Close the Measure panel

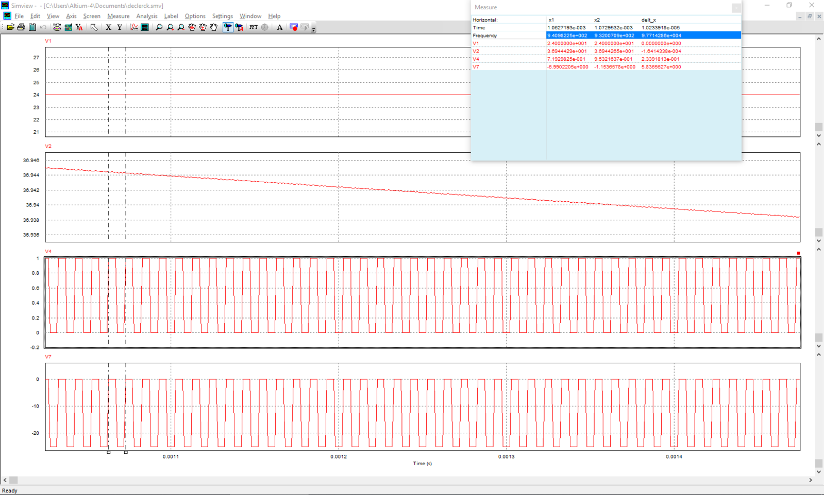point(736,8)
